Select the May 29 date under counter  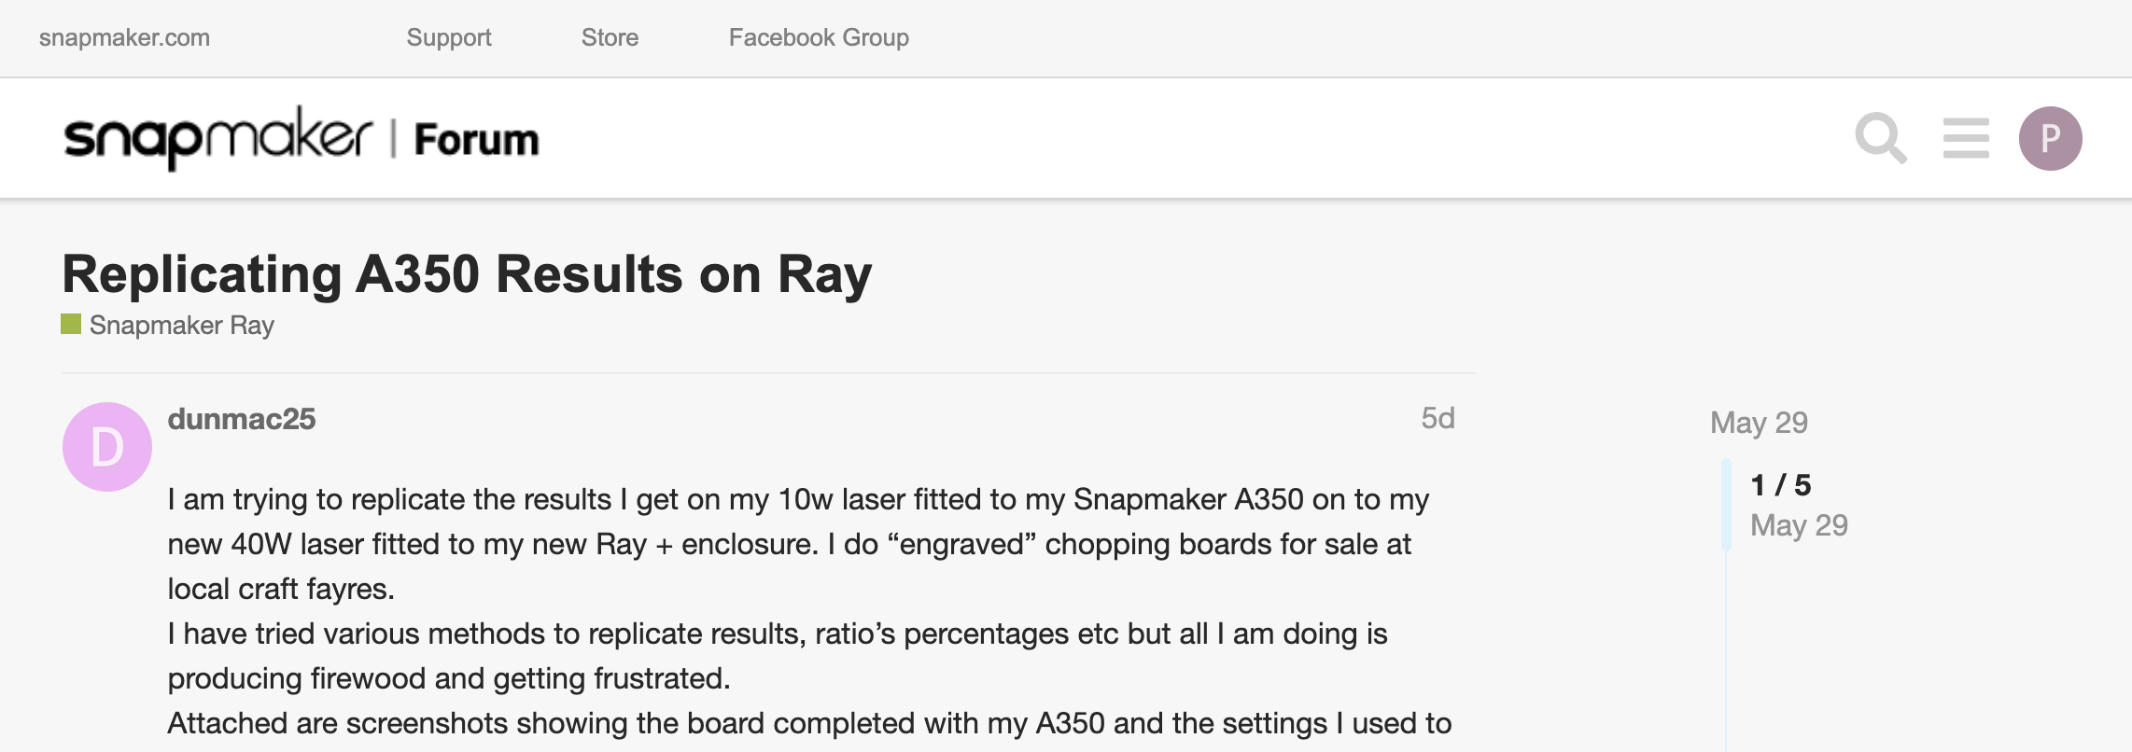point(1799,525)
